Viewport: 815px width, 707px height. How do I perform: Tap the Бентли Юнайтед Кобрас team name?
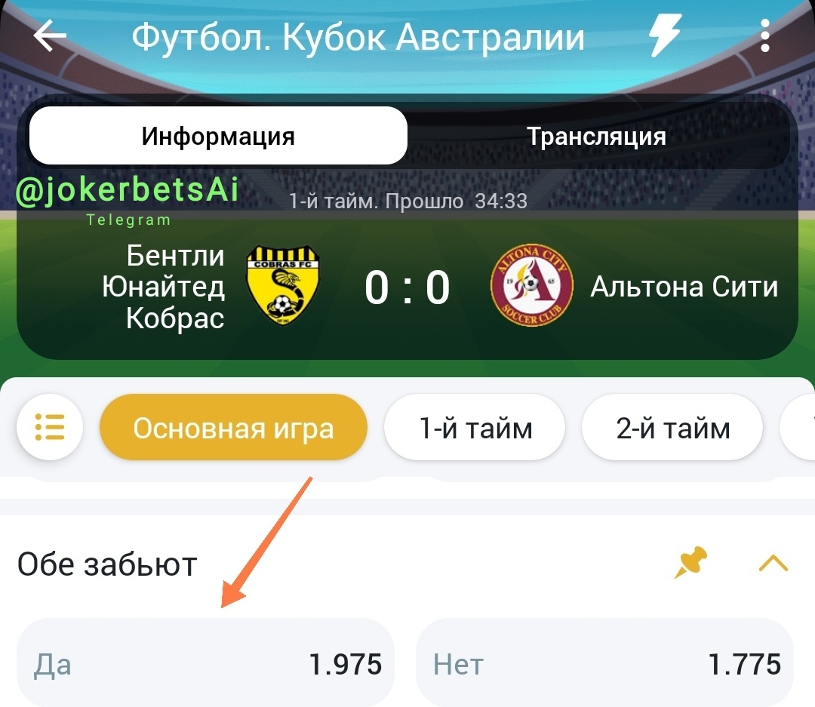click(x=163, y=287)
